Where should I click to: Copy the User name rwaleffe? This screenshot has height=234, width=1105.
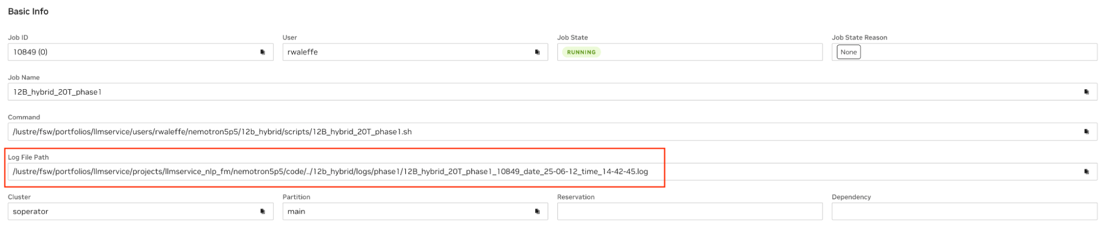[537, 52]
